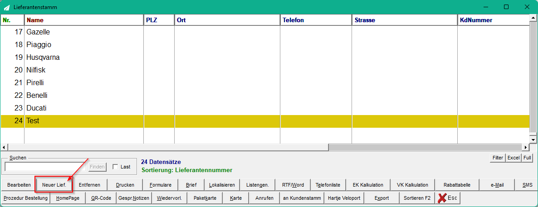Click the Brief button
This screenshot has height=207, width=538.
tap(191, 185)
